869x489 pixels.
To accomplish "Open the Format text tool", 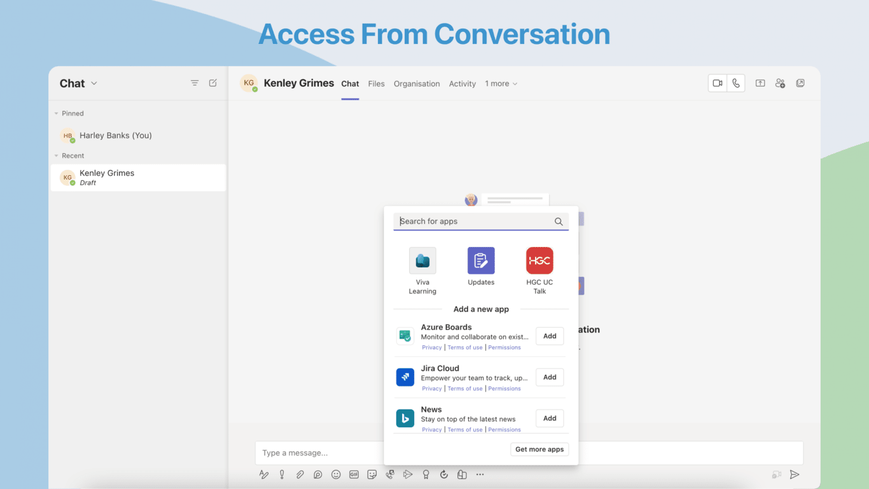I will (x=264, y=474).
